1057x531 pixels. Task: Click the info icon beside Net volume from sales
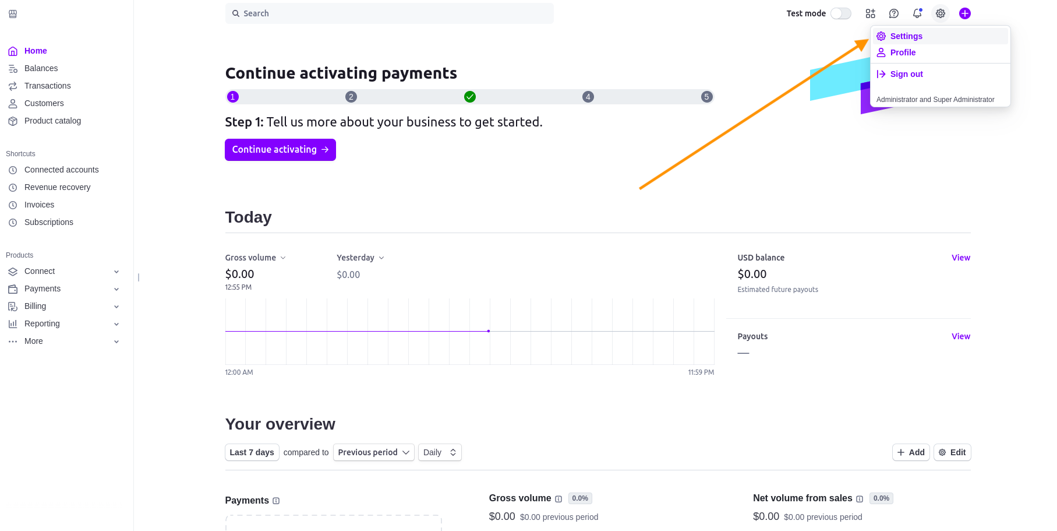click(x=860, y=499)
